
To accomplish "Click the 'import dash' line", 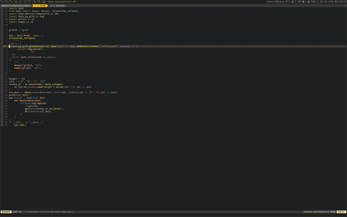I will coord(16,8).
